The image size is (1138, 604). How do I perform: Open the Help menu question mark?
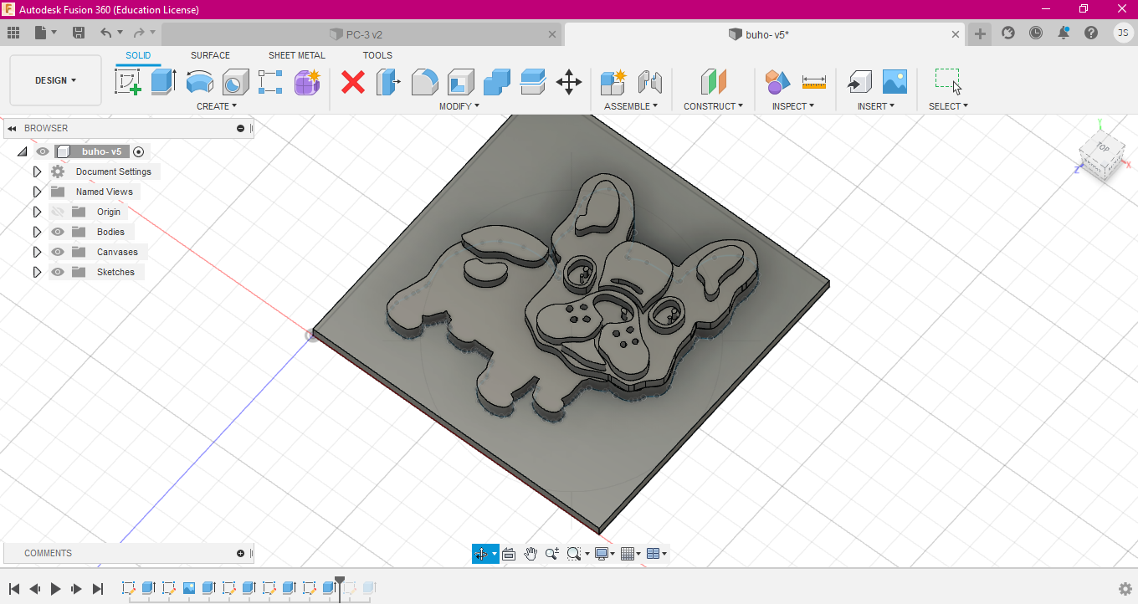click(1091, 33)
